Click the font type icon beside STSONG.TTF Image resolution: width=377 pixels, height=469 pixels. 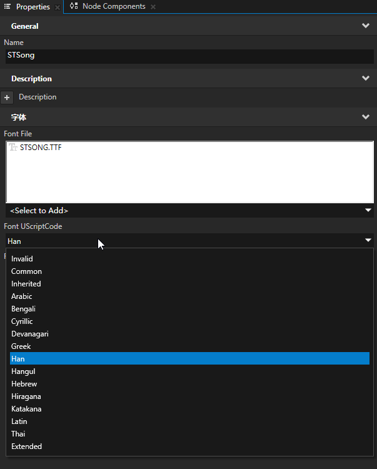click(x=13, y=147)
